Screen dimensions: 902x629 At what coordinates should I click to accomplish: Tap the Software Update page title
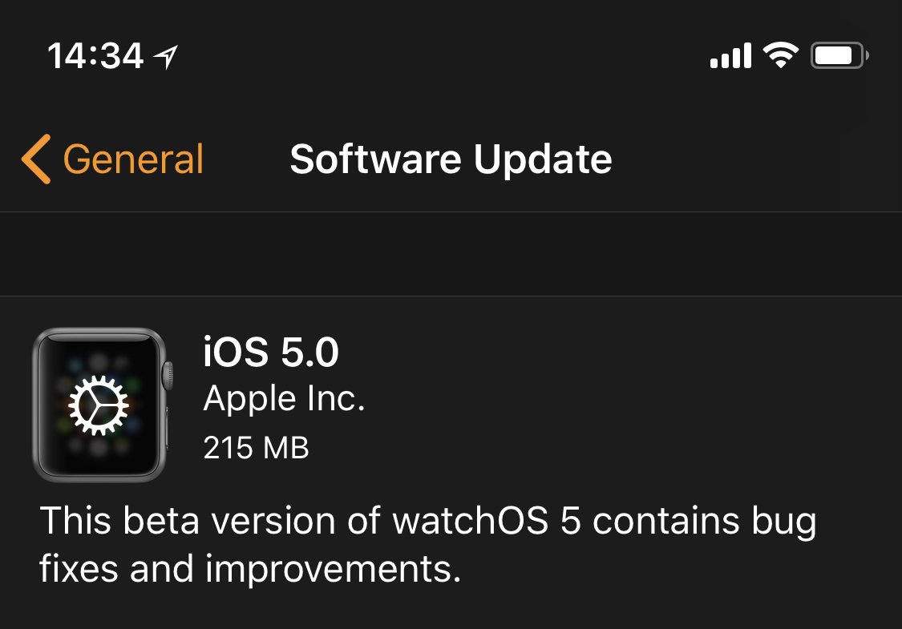pyautogui.click(x=451, y=159)
